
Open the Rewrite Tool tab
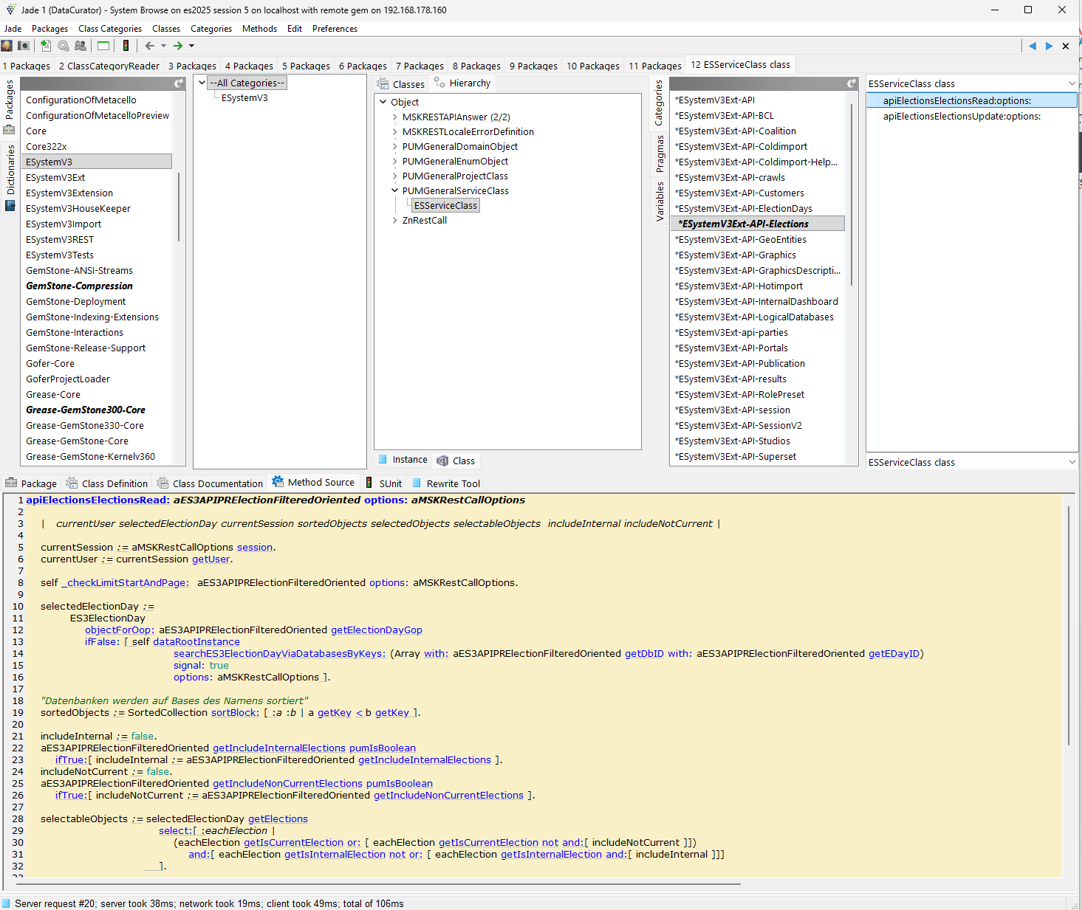point(446,483)
